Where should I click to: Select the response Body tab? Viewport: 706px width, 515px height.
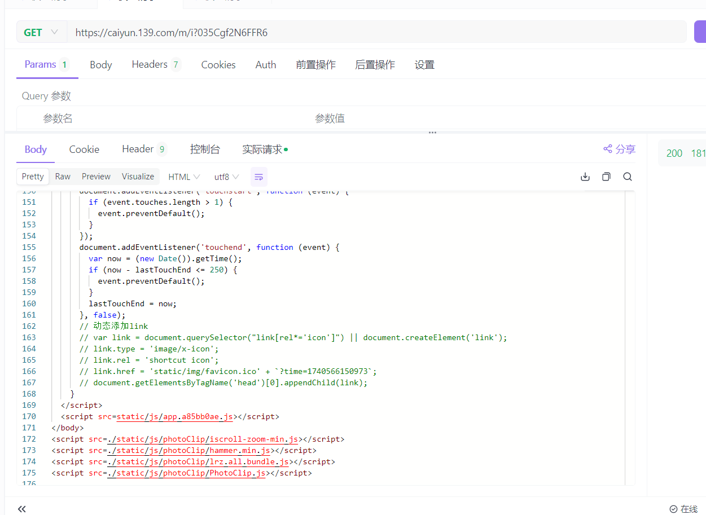(36, 149)
